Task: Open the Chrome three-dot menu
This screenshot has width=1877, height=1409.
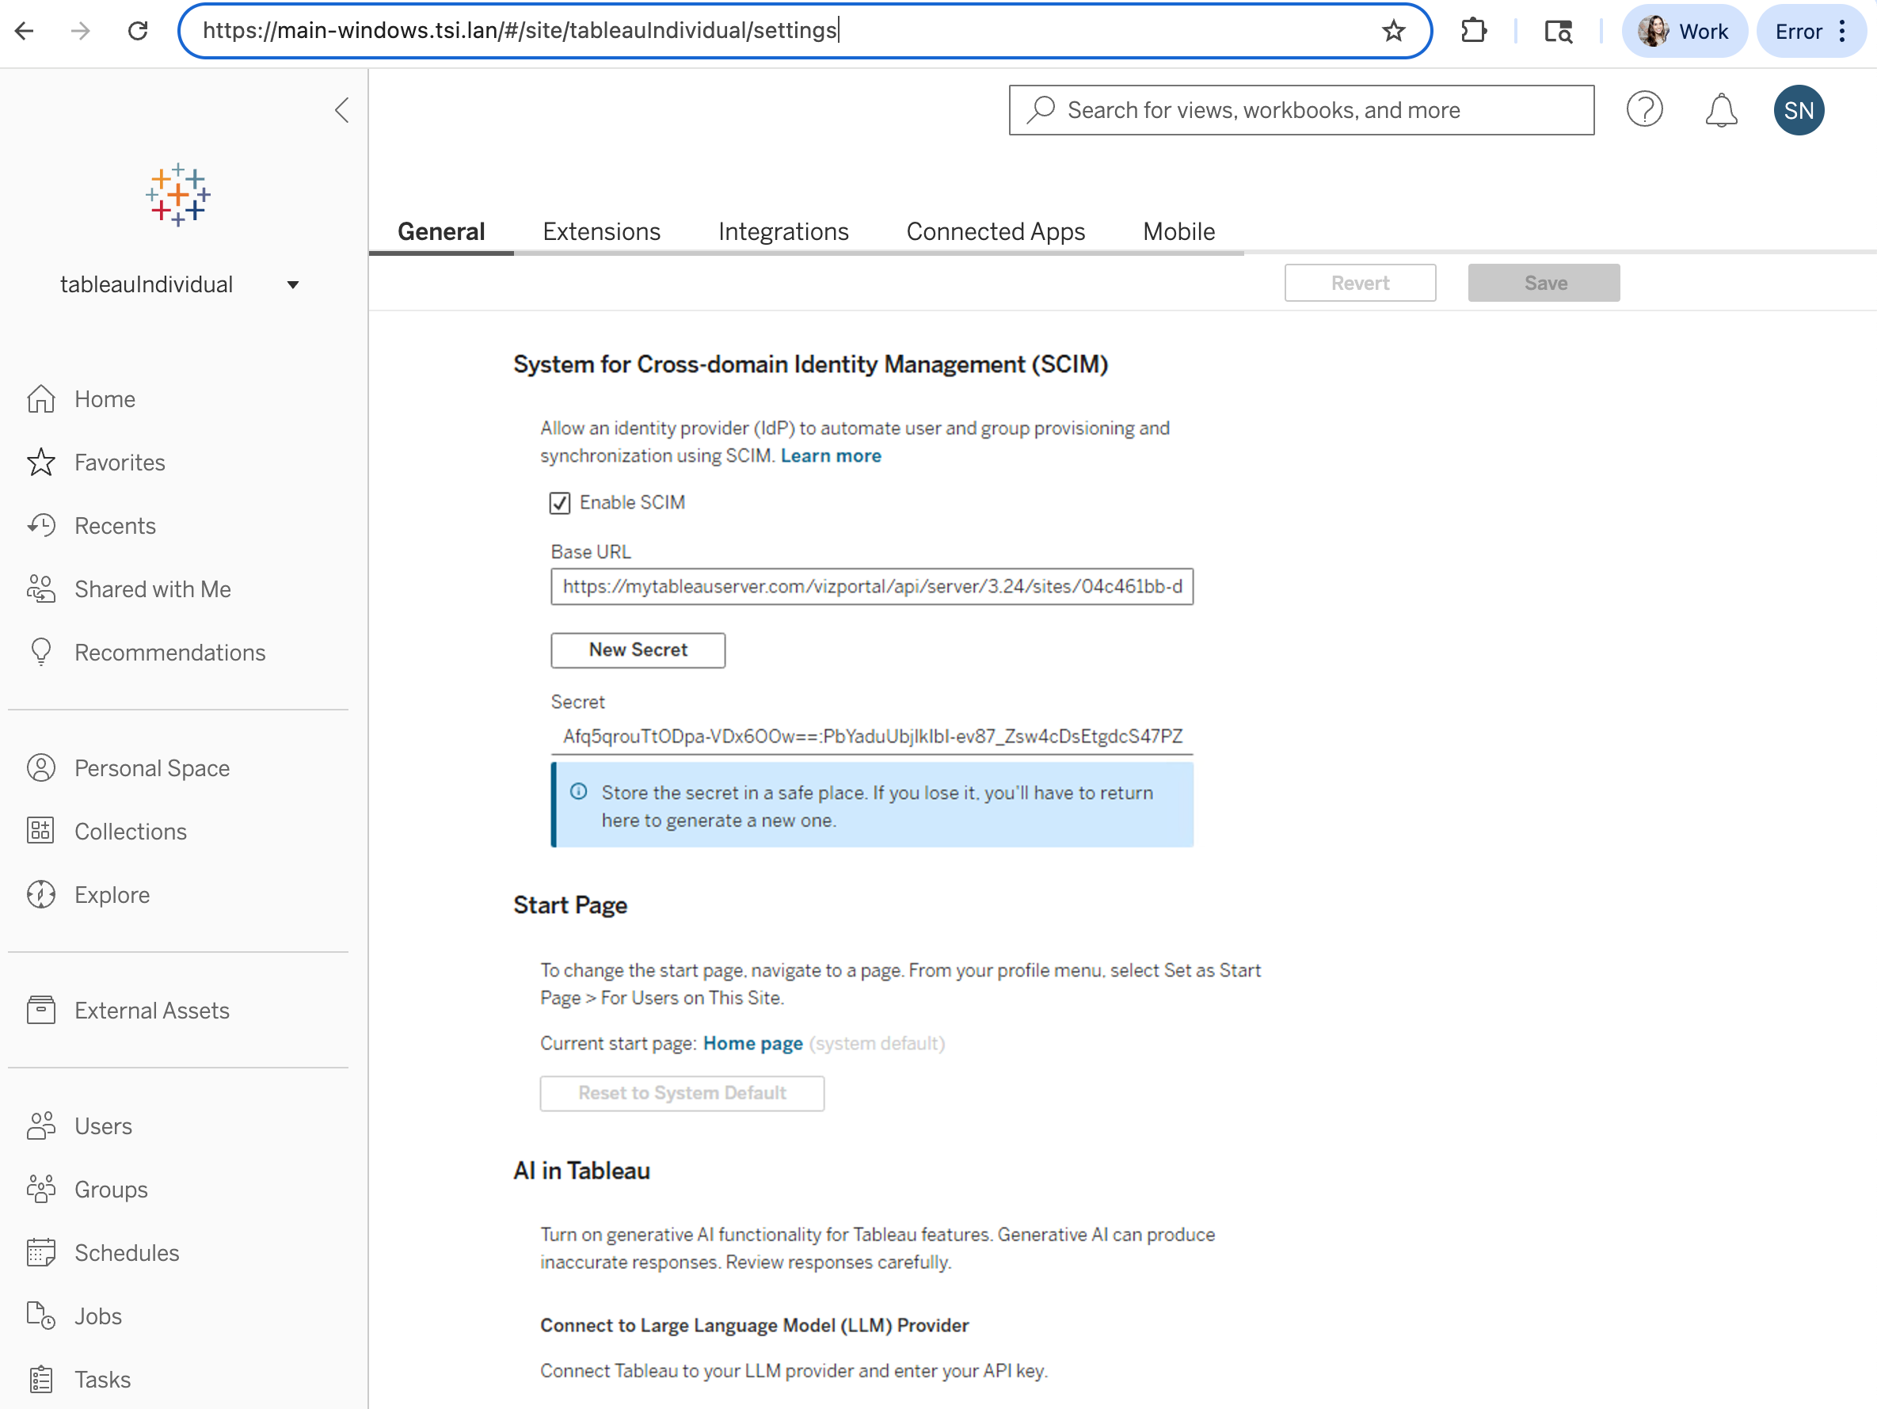Action: pos(1842,32)
